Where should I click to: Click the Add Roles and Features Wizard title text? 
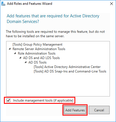[30, 4]
